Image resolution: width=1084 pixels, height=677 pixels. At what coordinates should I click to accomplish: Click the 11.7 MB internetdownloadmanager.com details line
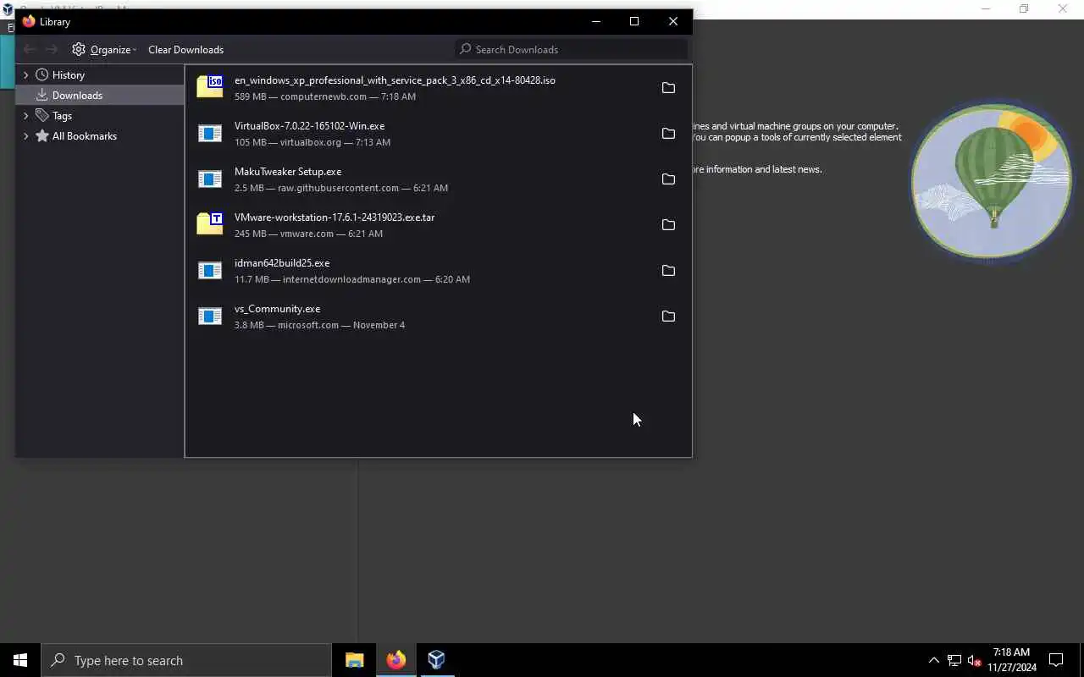(352, 279)
